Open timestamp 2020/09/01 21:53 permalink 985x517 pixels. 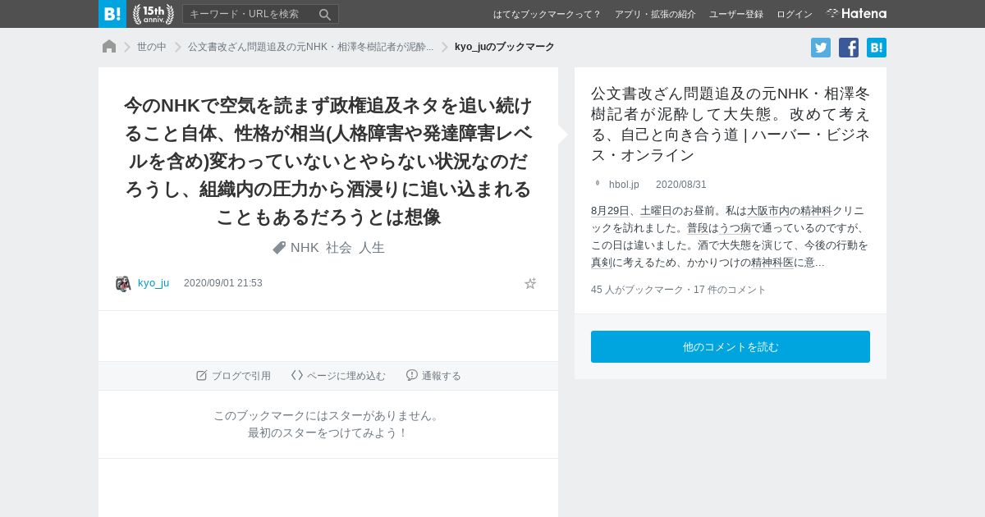pyautogui.click(x=223, y=283)
